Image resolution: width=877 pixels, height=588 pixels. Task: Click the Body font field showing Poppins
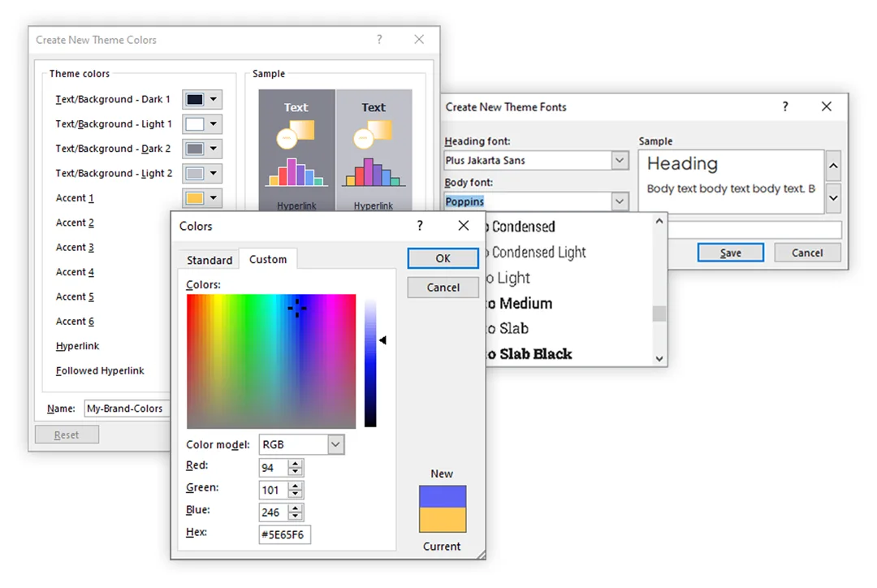(528, 201)
